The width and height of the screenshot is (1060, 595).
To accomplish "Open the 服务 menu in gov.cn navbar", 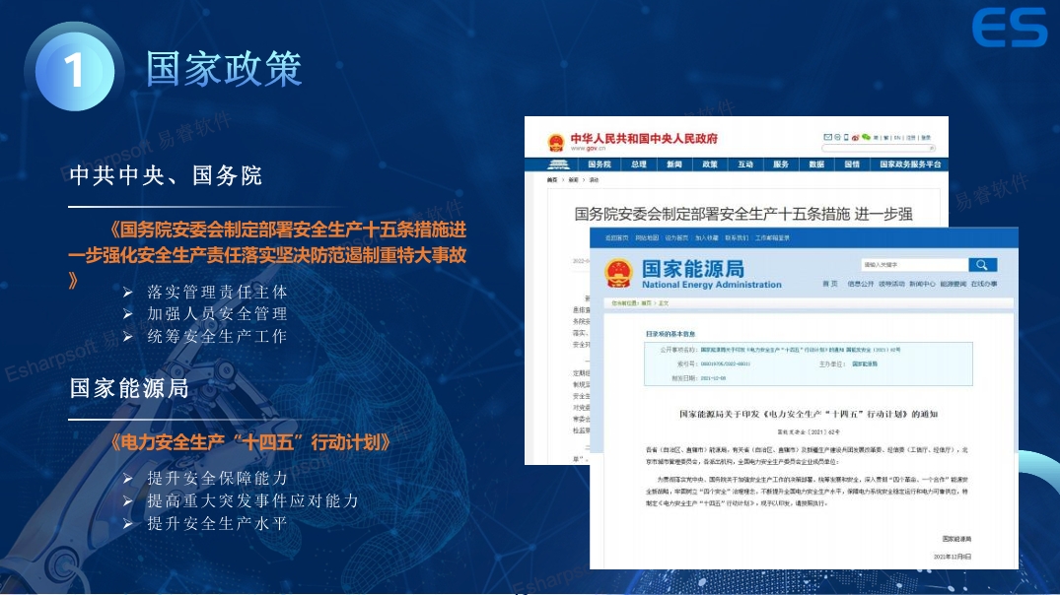I will (x=781, y=164).
